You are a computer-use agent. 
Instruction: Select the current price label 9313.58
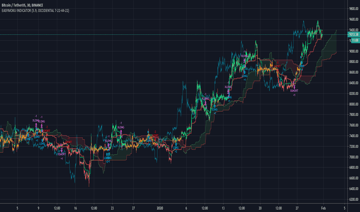(353, 34)
